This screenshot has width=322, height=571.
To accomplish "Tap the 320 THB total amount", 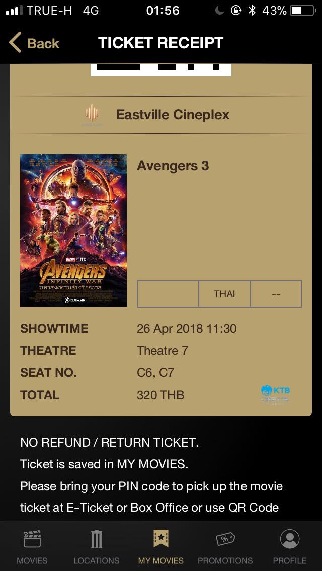I will point(160,395).
